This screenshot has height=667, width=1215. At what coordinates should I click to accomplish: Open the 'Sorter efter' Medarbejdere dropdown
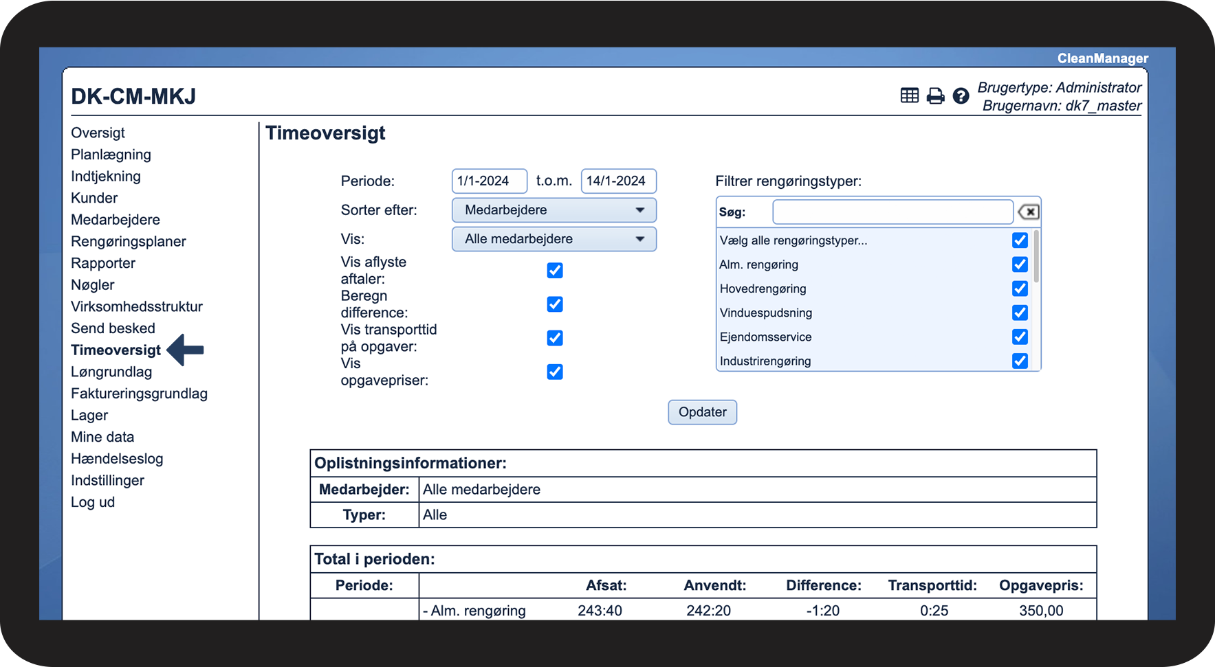(554, 210)
